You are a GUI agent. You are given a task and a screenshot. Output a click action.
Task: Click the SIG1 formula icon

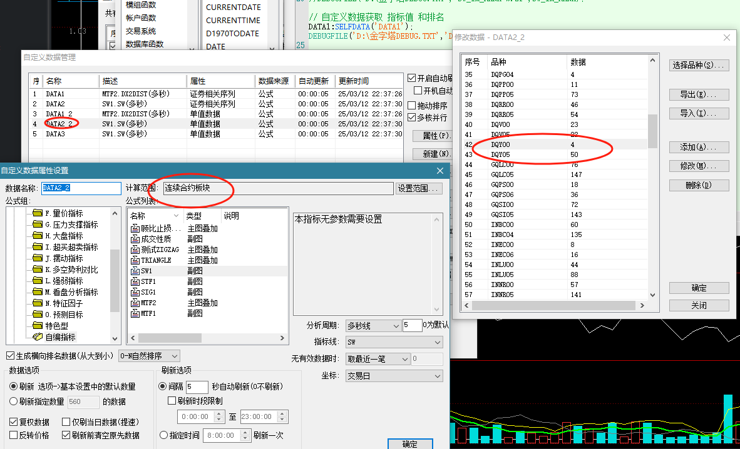135,293
